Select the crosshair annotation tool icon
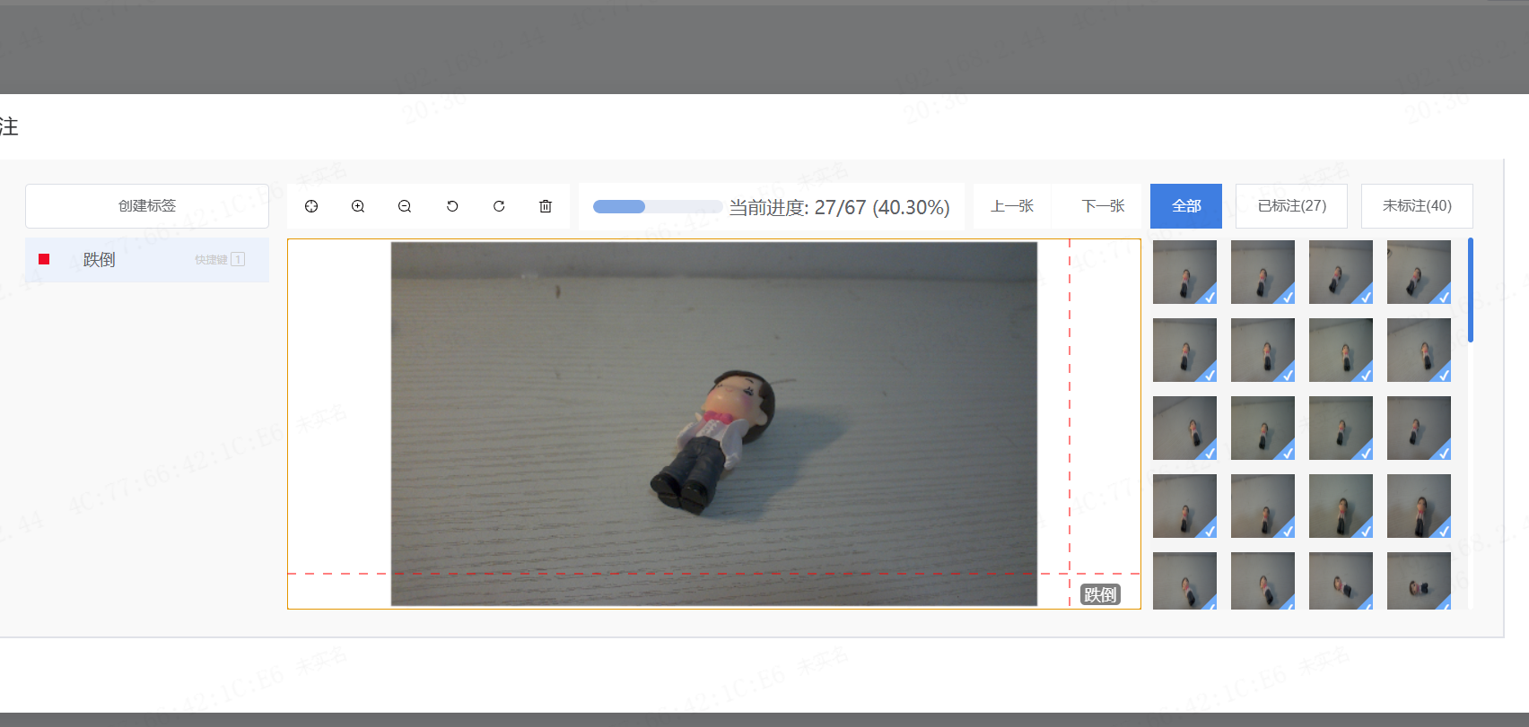 311,206
